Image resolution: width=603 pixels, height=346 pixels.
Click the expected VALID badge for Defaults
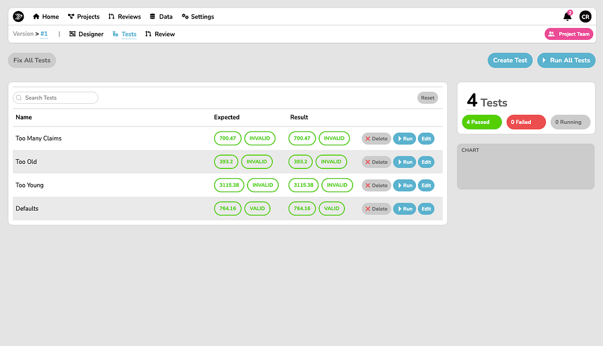click(257, 209)
